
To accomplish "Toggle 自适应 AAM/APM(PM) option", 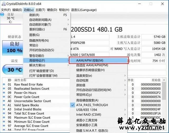I will point(98,65).
